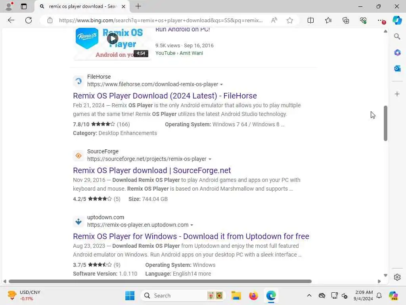Screen dimensions: 406x305
Task: Open Browser essentials heart icon
Action: pyautogui.click(x=363, y=20)
